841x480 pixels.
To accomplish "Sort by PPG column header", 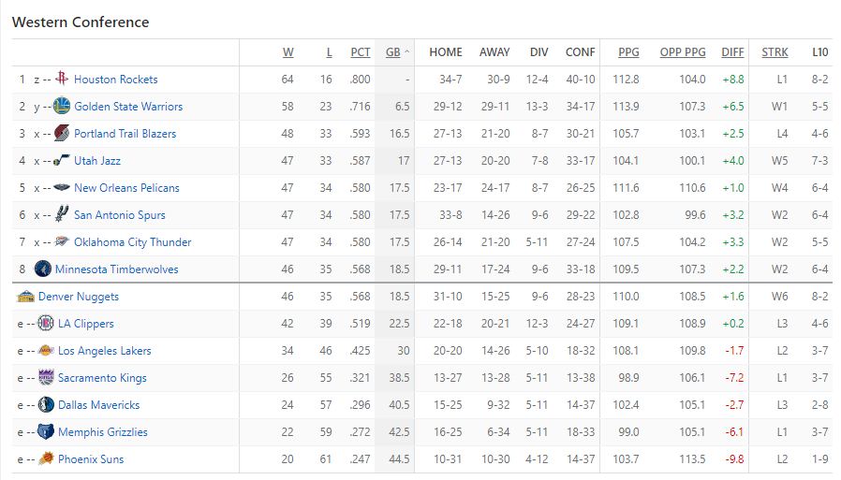I will tap(628, 52).
